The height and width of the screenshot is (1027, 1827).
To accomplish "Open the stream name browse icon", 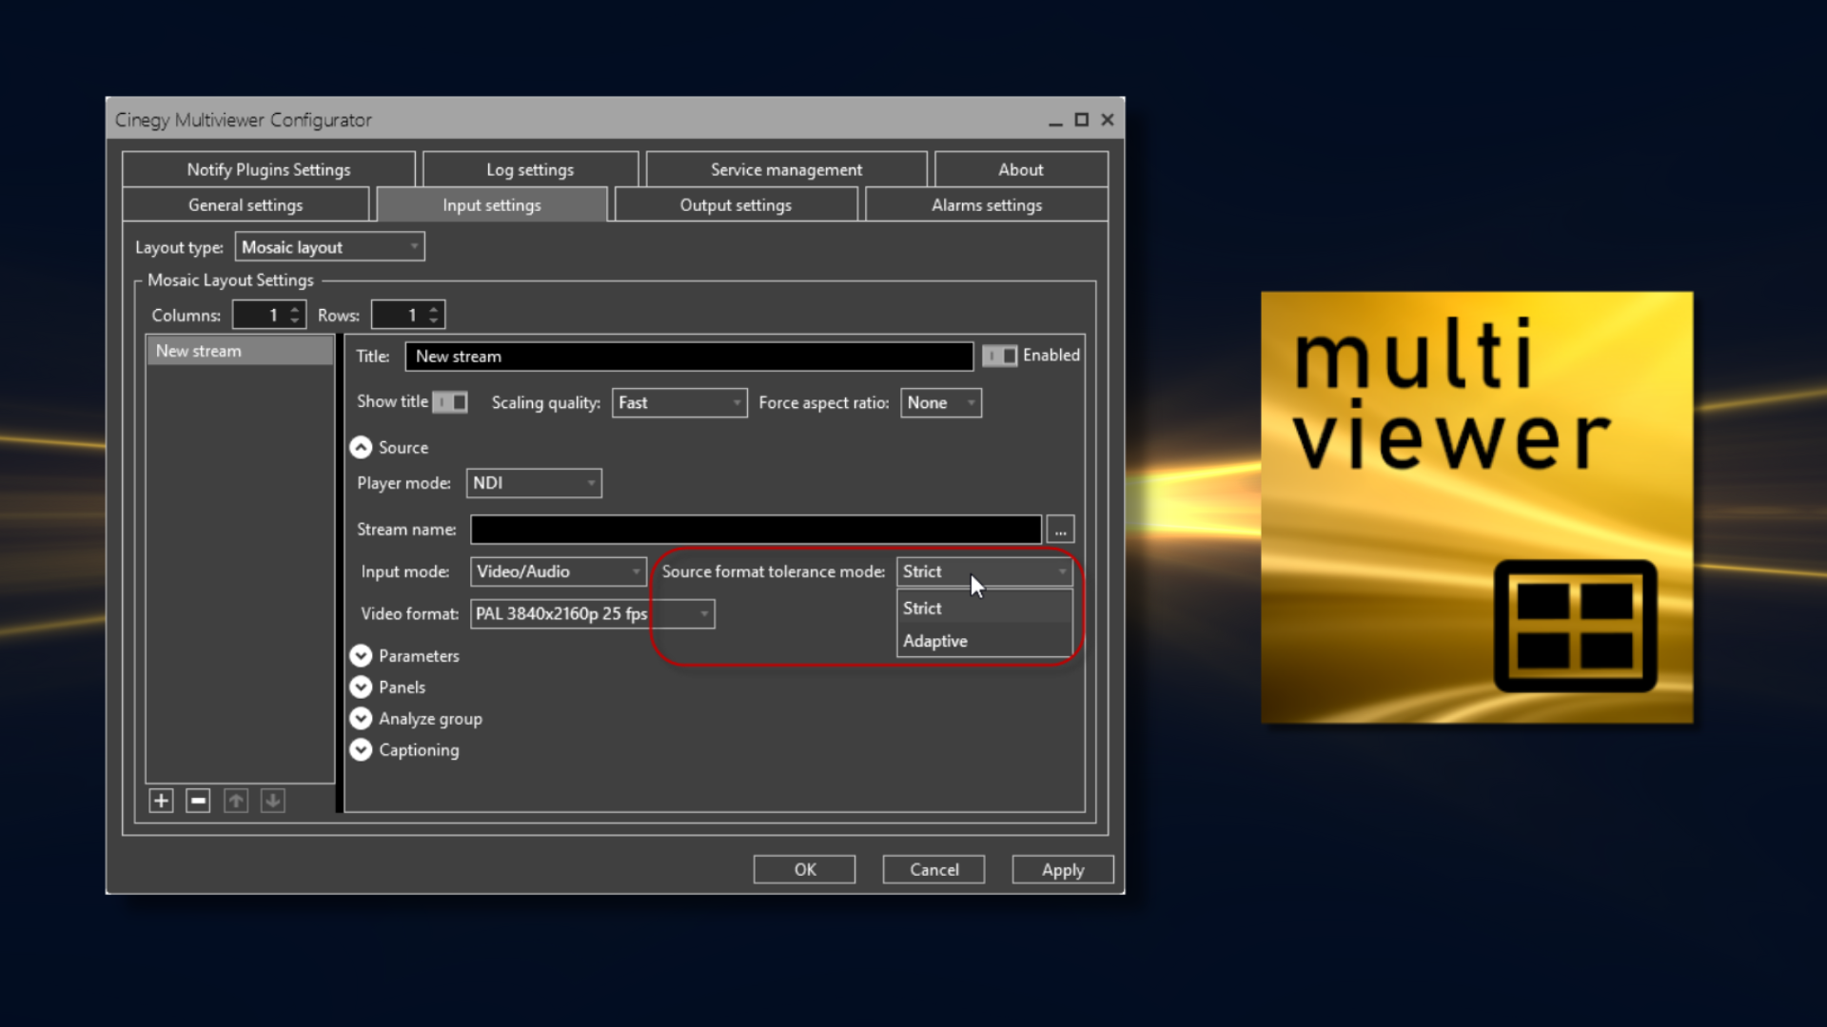I will pos(1059,529).
